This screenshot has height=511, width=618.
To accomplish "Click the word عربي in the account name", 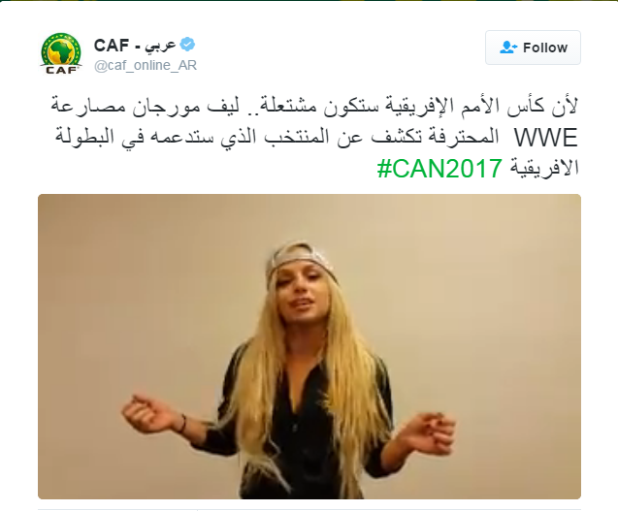I will coord(160,47).
